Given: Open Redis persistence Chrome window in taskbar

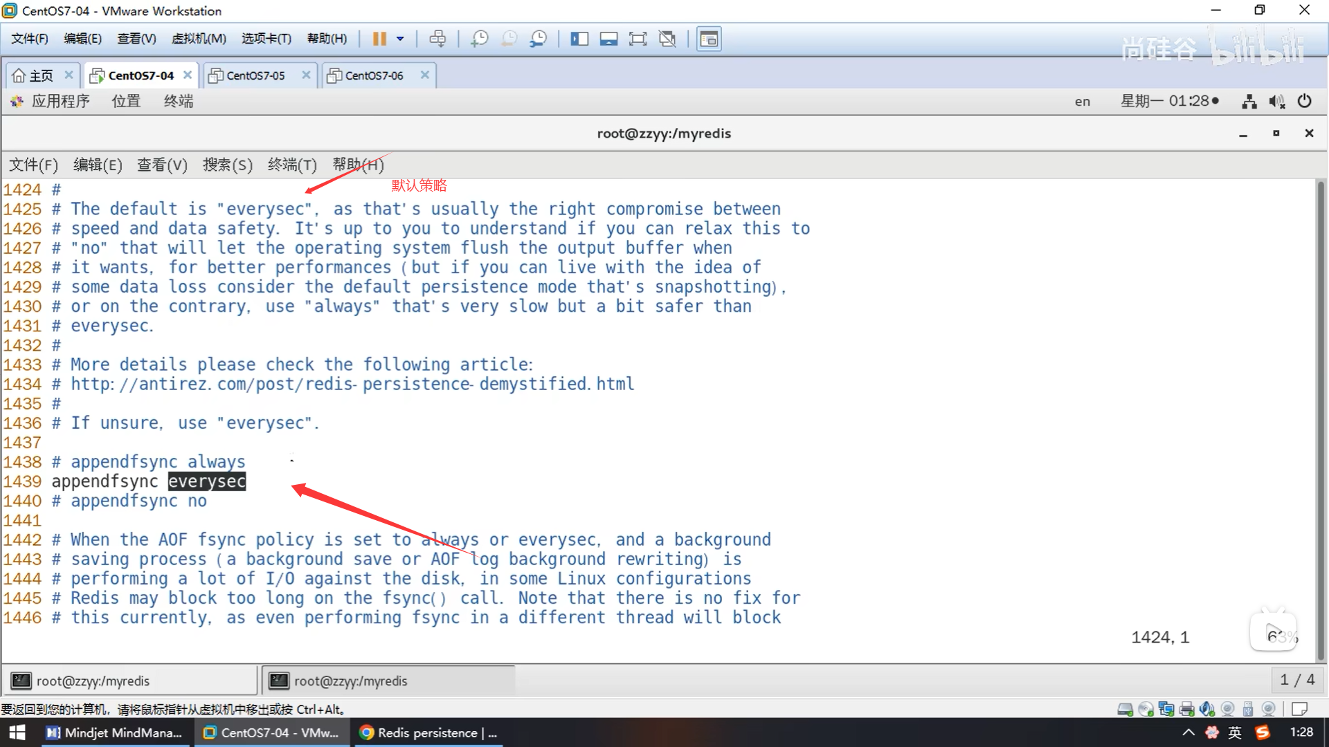Looking at the screenshot, I should point(429,732).
